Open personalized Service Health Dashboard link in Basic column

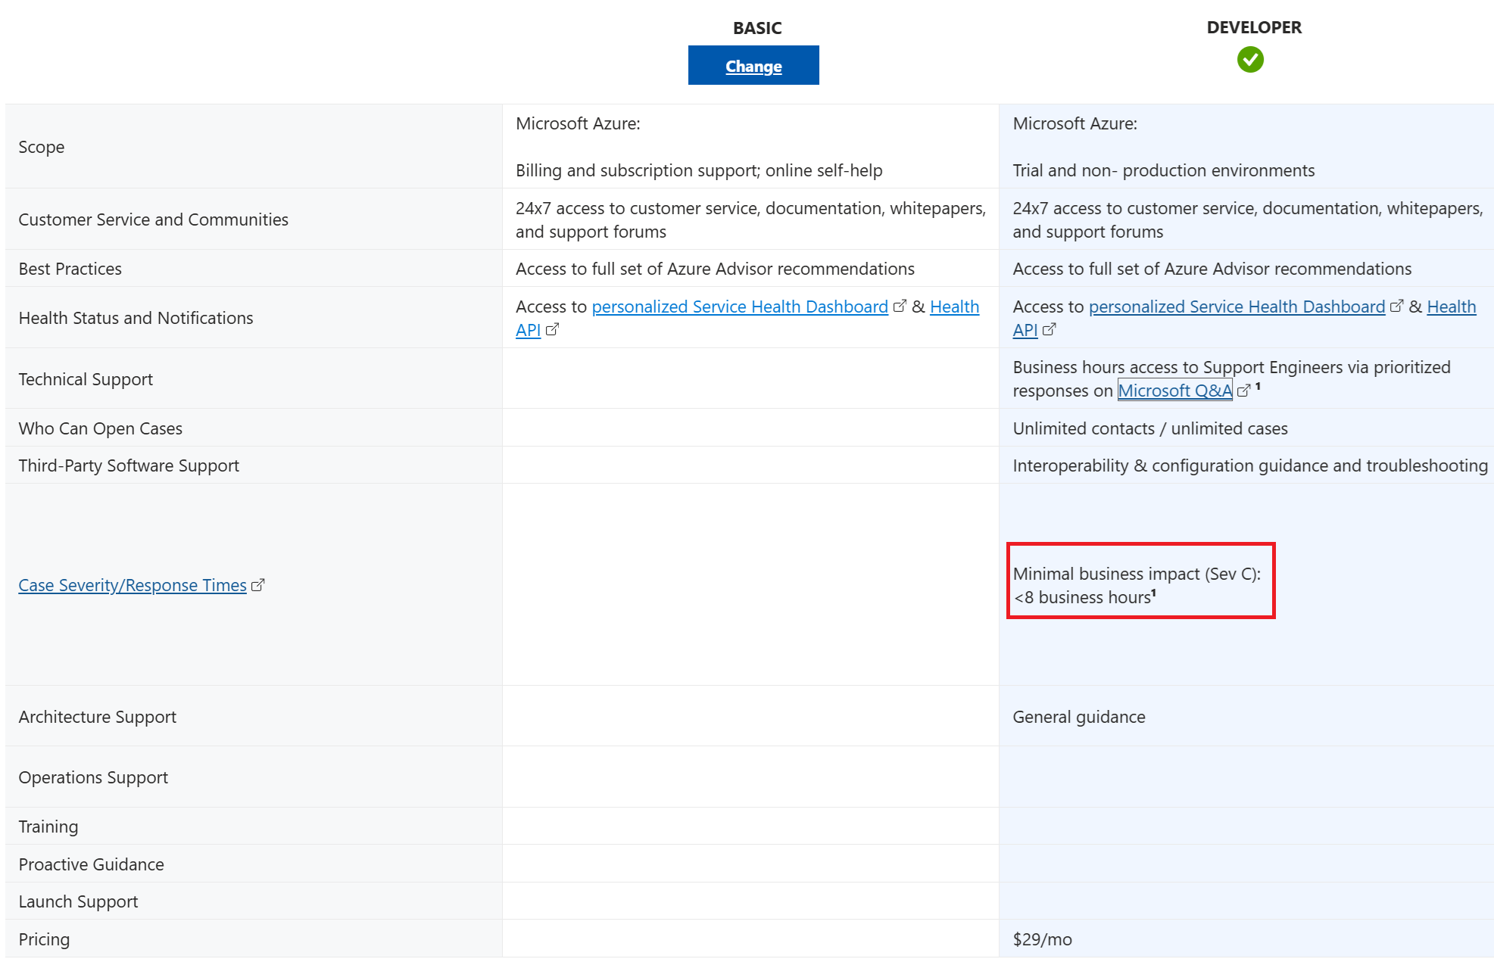740,307
